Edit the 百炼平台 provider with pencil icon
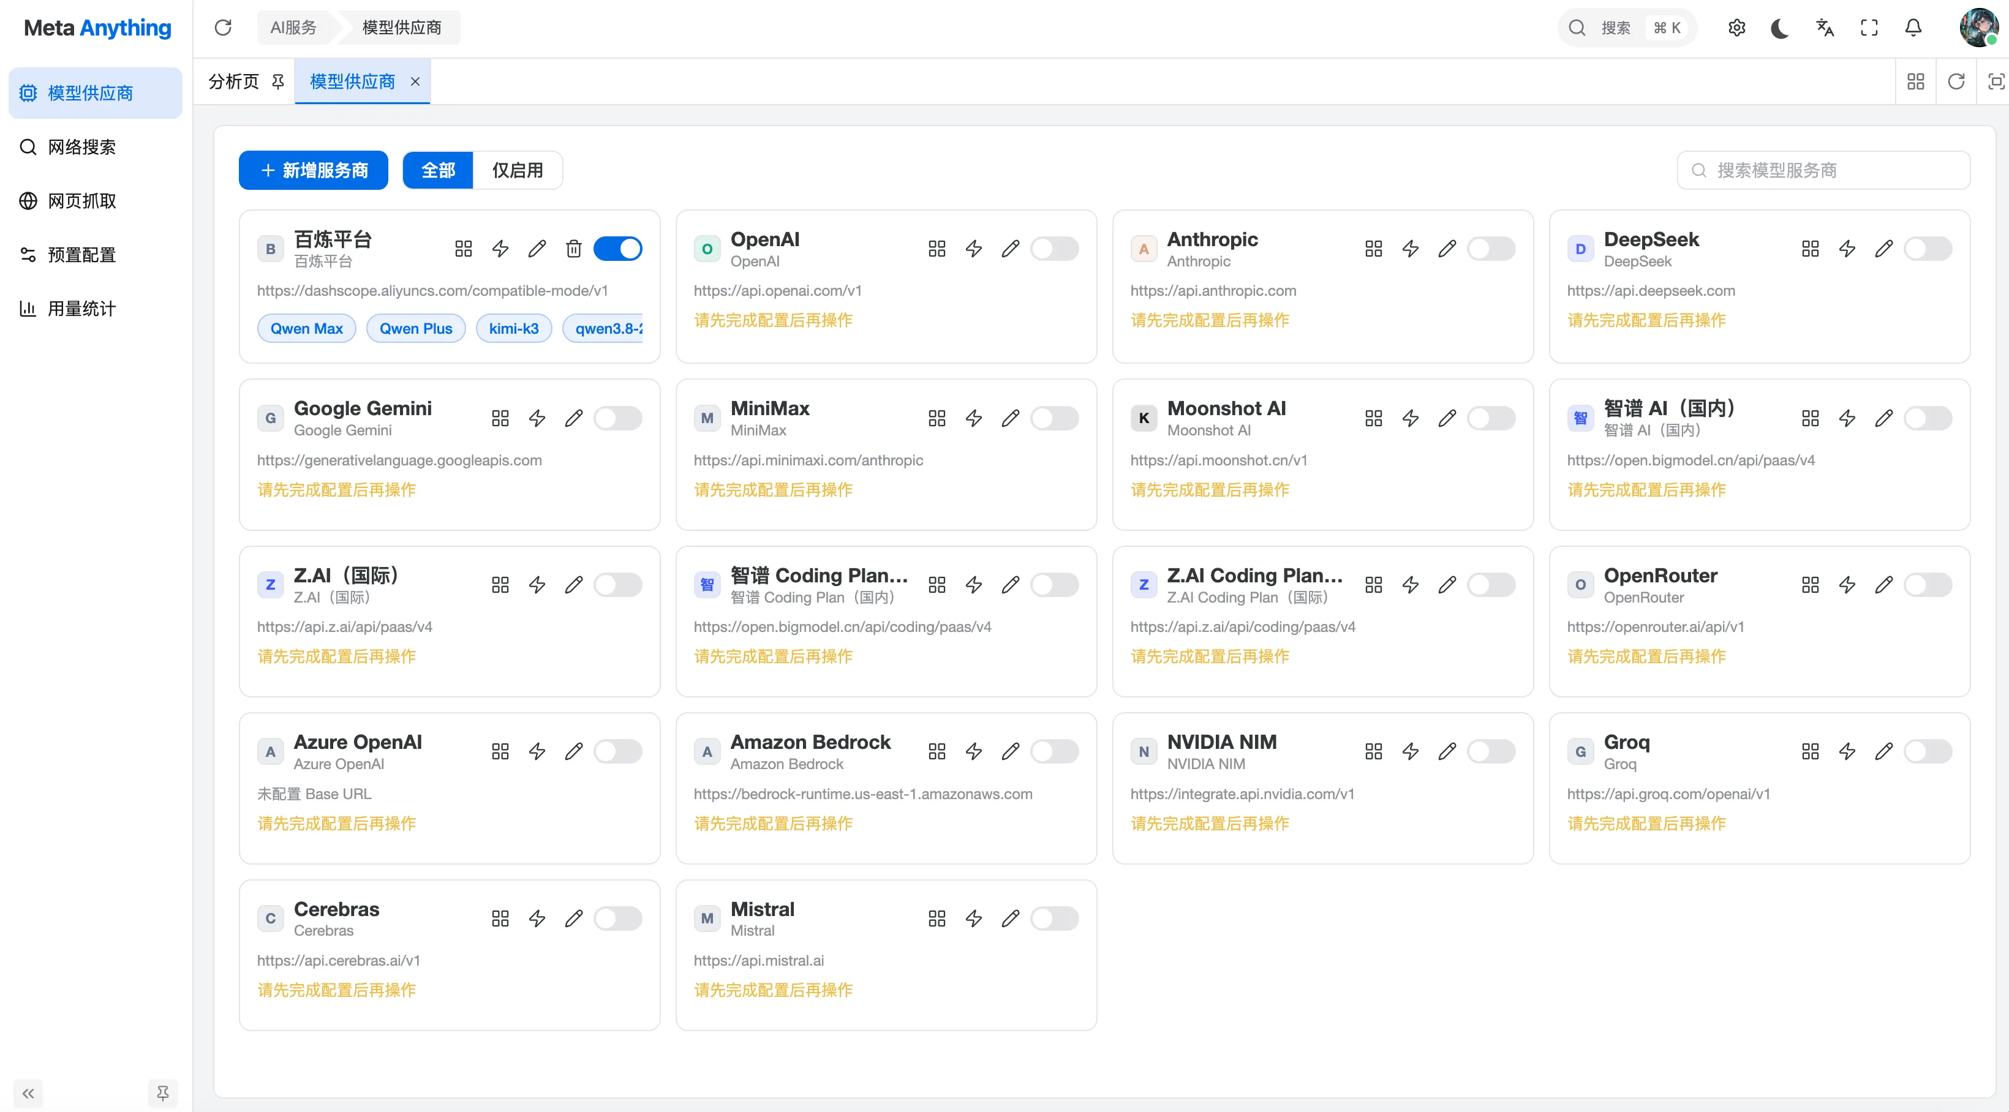This screenshot has height=1112, width=2009. coord(537,249)
